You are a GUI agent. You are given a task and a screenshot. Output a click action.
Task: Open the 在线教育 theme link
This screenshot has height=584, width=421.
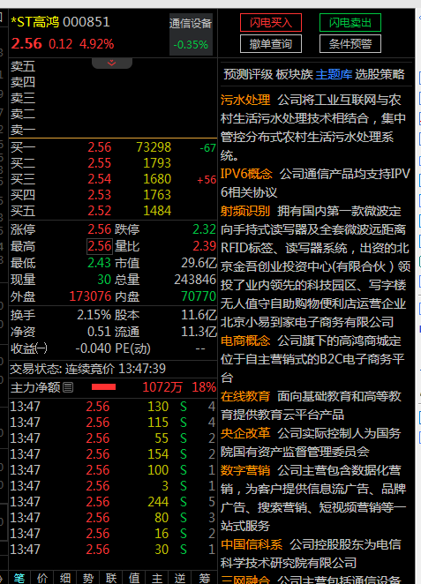pyautogui.click(x=245, y=396)
